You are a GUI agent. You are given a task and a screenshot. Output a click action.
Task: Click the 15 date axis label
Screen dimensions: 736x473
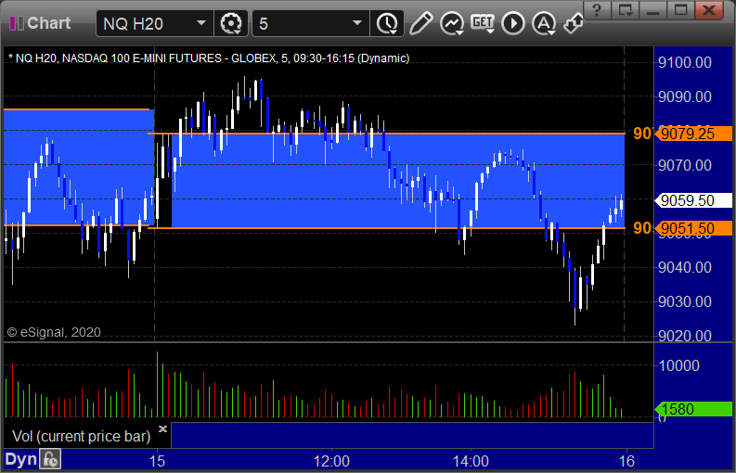[x=157, y=461]
